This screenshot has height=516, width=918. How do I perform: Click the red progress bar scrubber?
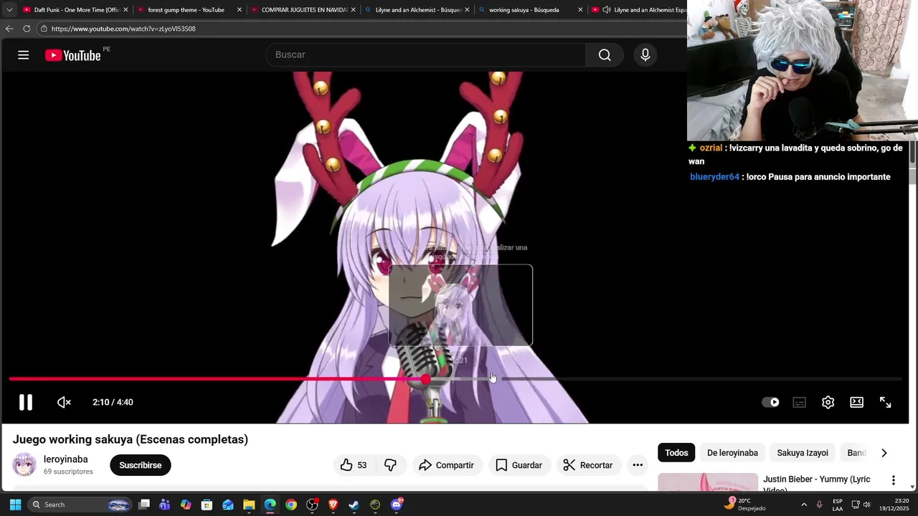point(425,378)
